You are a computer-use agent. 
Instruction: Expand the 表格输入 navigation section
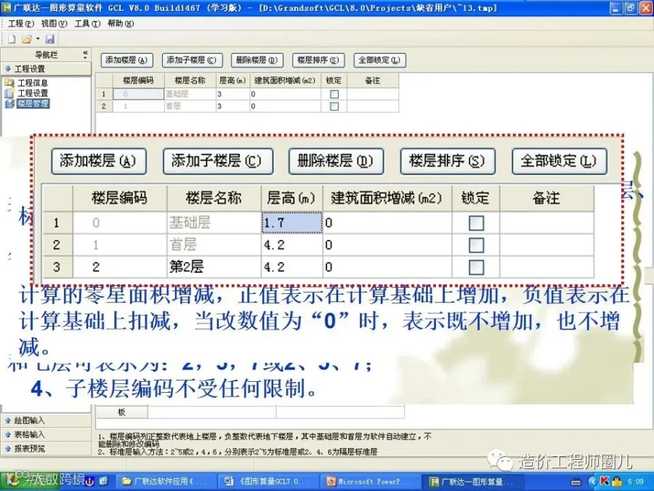[46, 435]
